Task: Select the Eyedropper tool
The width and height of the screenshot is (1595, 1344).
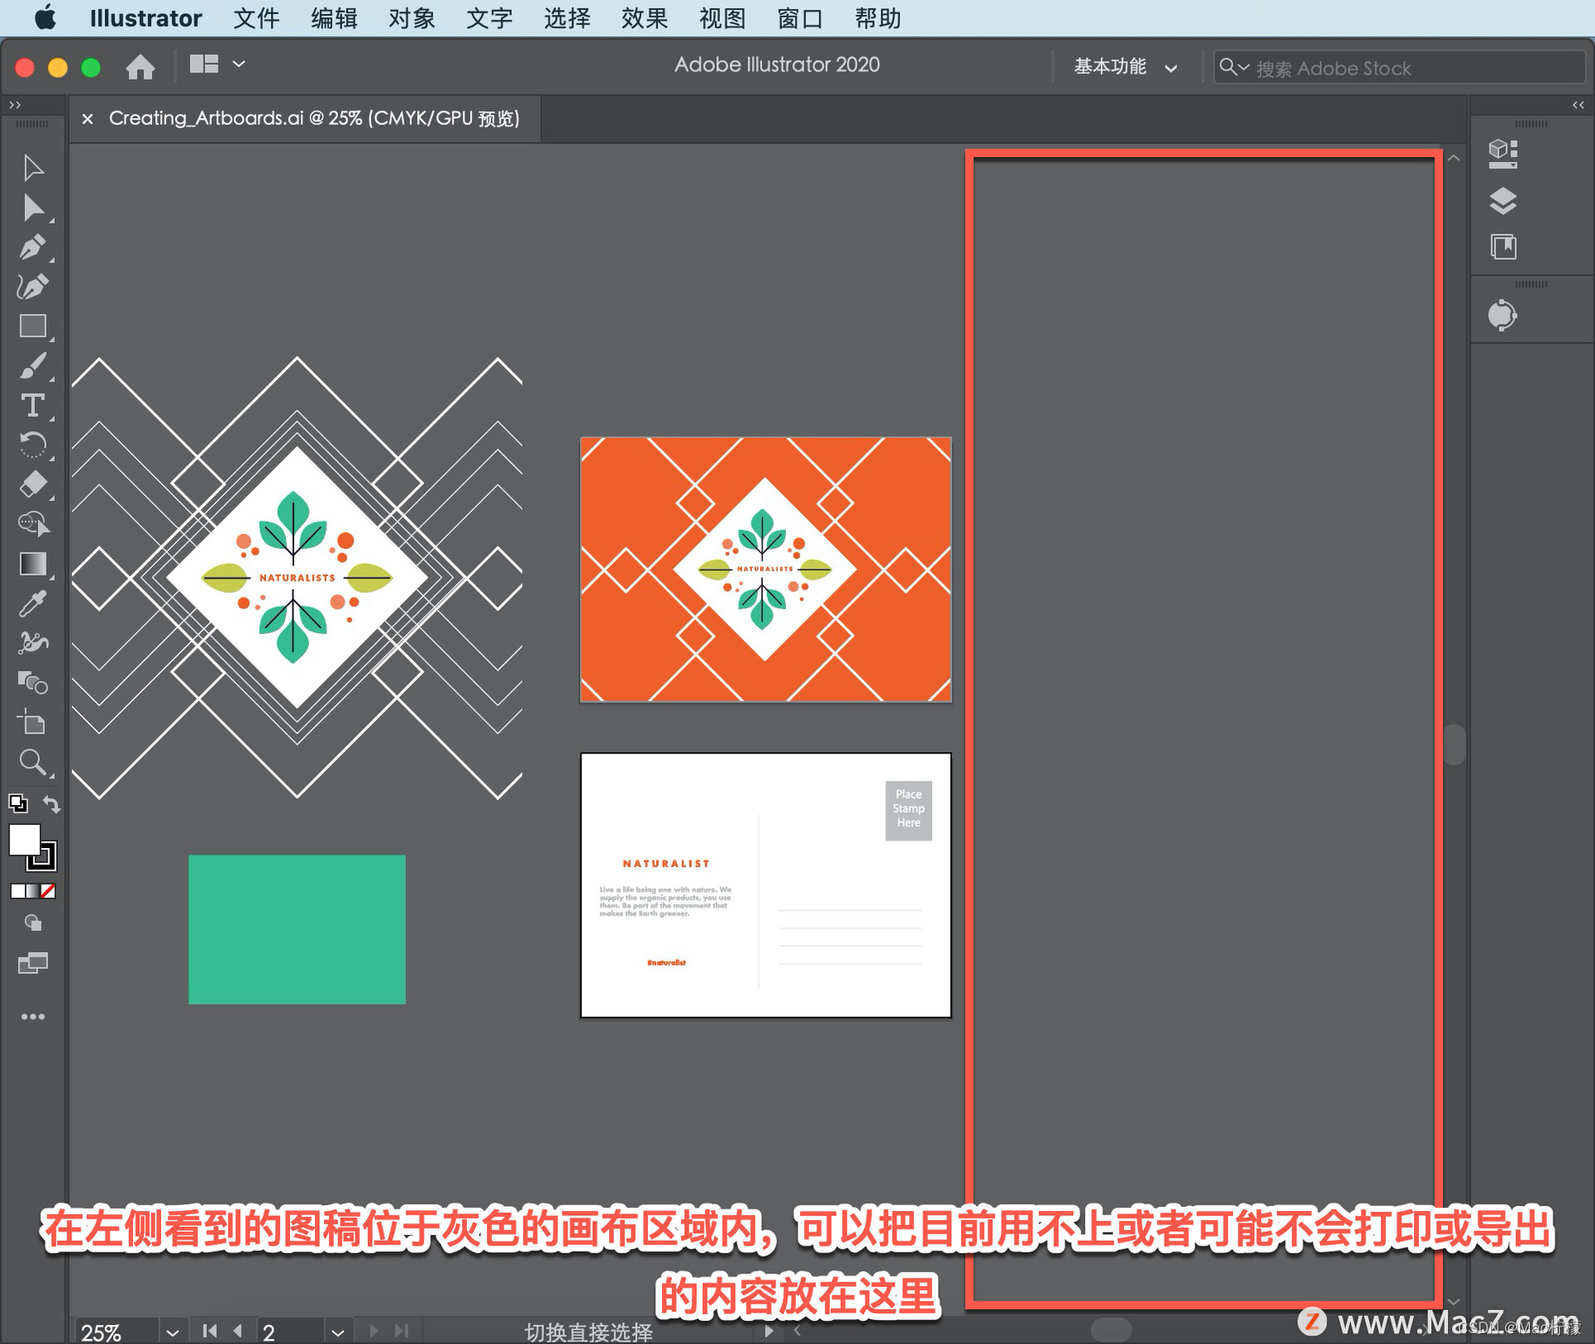Action: pyautogui.click(x=33, y=604)
